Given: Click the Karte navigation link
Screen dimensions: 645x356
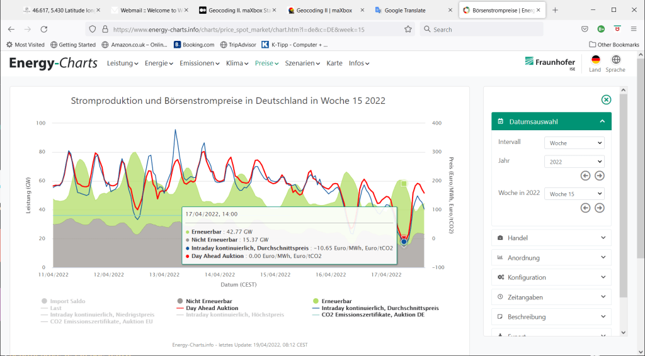Looking at the screenshot, I should [x=334, y=64].
